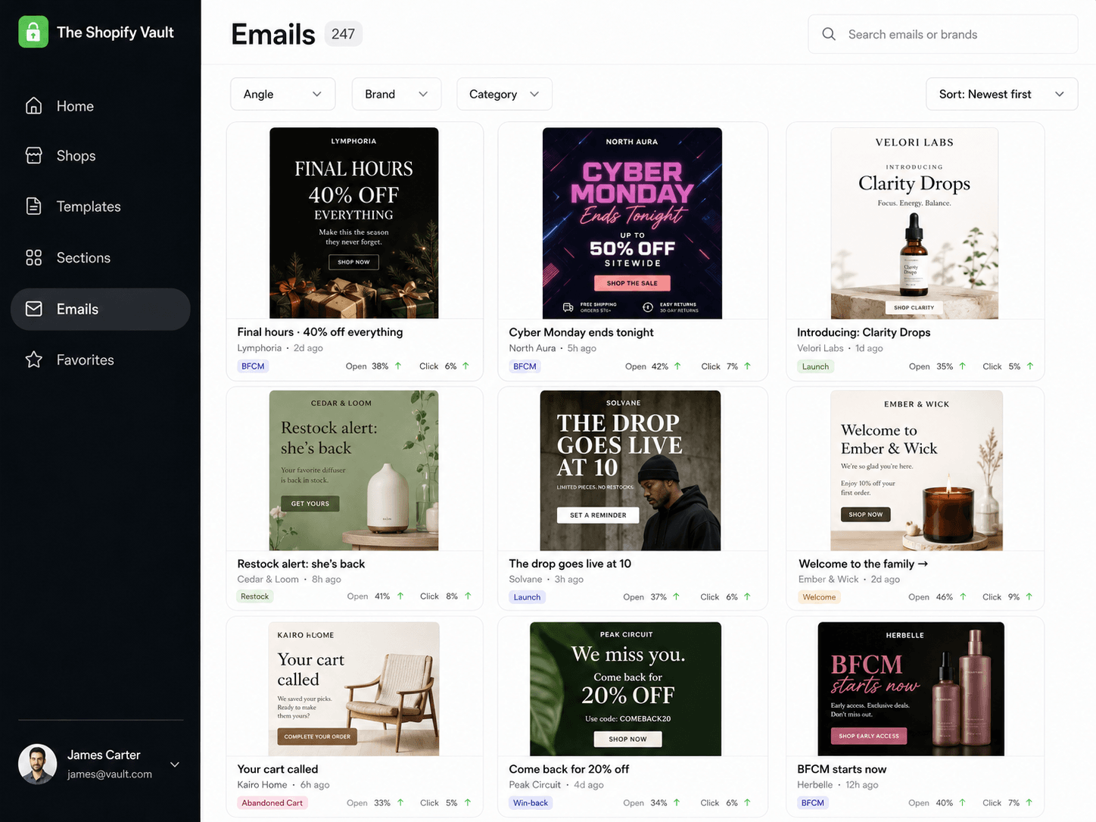Click Click 8% stat on Cedar & Loom card
1096x822 pixels.
[x=445, y=596]
